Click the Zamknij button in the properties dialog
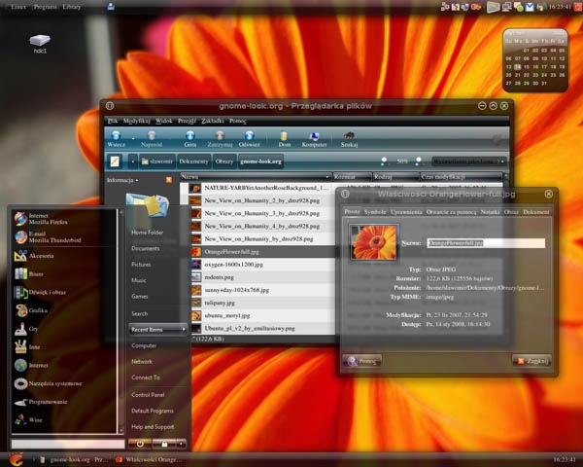 [532, 361]
